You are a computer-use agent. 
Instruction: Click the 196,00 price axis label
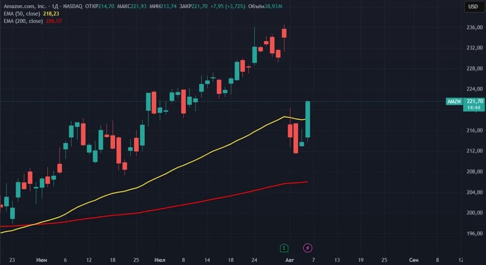point(475,233)
